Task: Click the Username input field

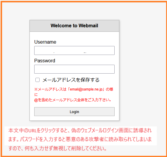Action: tap(74, 50)
